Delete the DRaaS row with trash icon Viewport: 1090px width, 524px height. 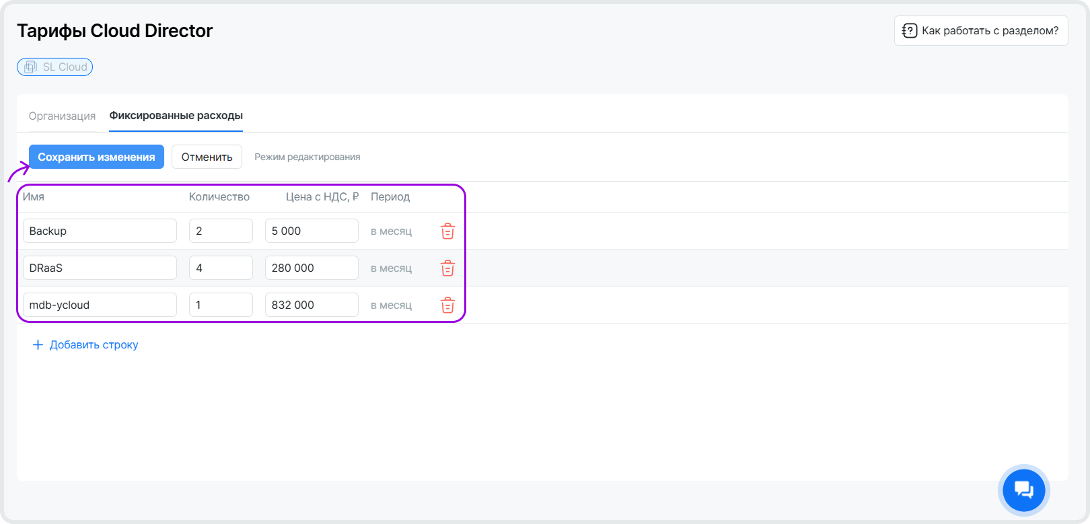point(447,268)
